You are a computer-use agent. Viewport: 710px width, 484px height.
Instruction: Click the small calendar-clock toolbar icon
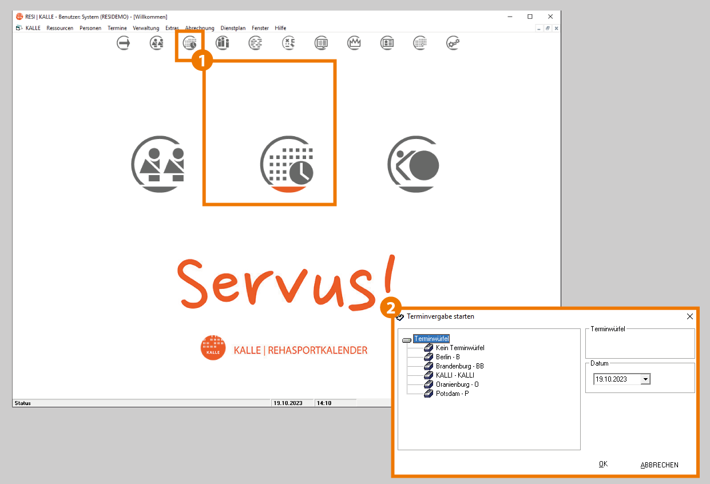point(189,43)
